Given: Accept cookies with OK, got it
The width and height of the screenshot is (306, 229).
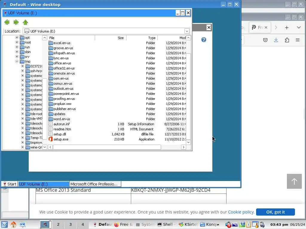Looking at the screenshot, I should tap(275, 212).
